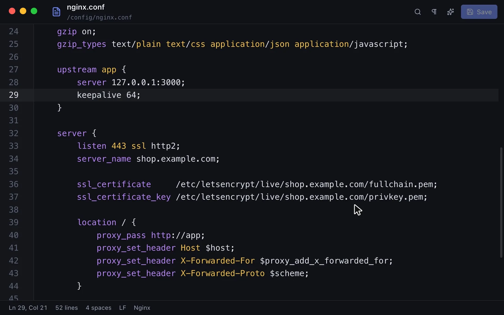The height and width of the screenshot is (315, 504).
Task: Place cursor on 'gzip on;' line
Action: click(x=76, y=31)
